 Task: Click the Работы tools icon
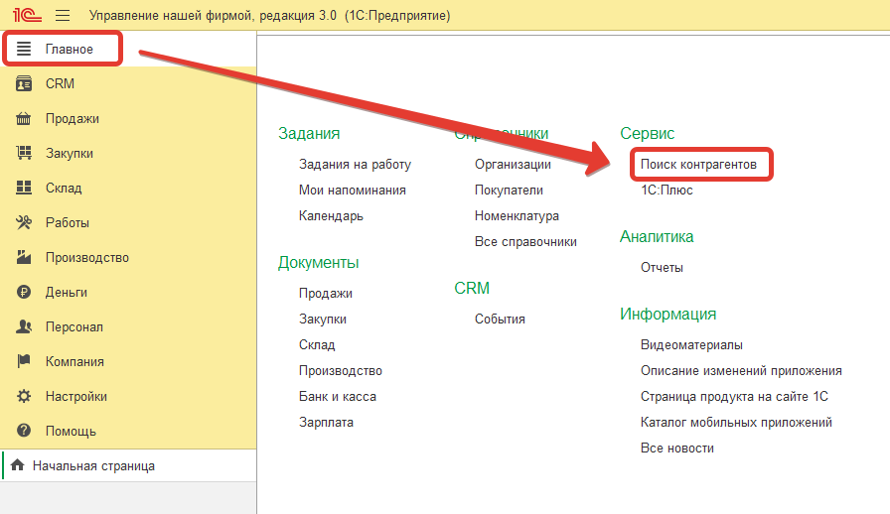[x=23, y=222]
